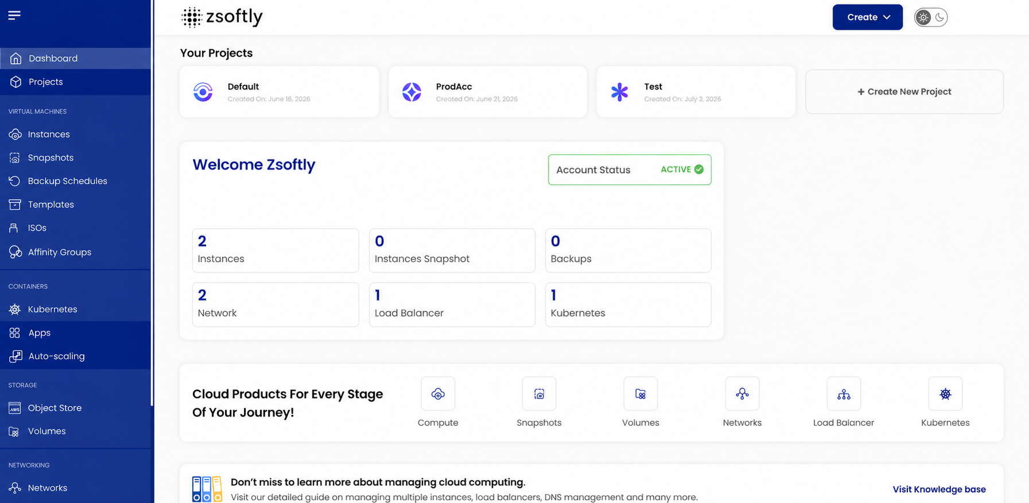The height and width of the screenshot is (503, 1029).
Task: Click the Instances sidebar icon
Action: (x=15, y=134)
